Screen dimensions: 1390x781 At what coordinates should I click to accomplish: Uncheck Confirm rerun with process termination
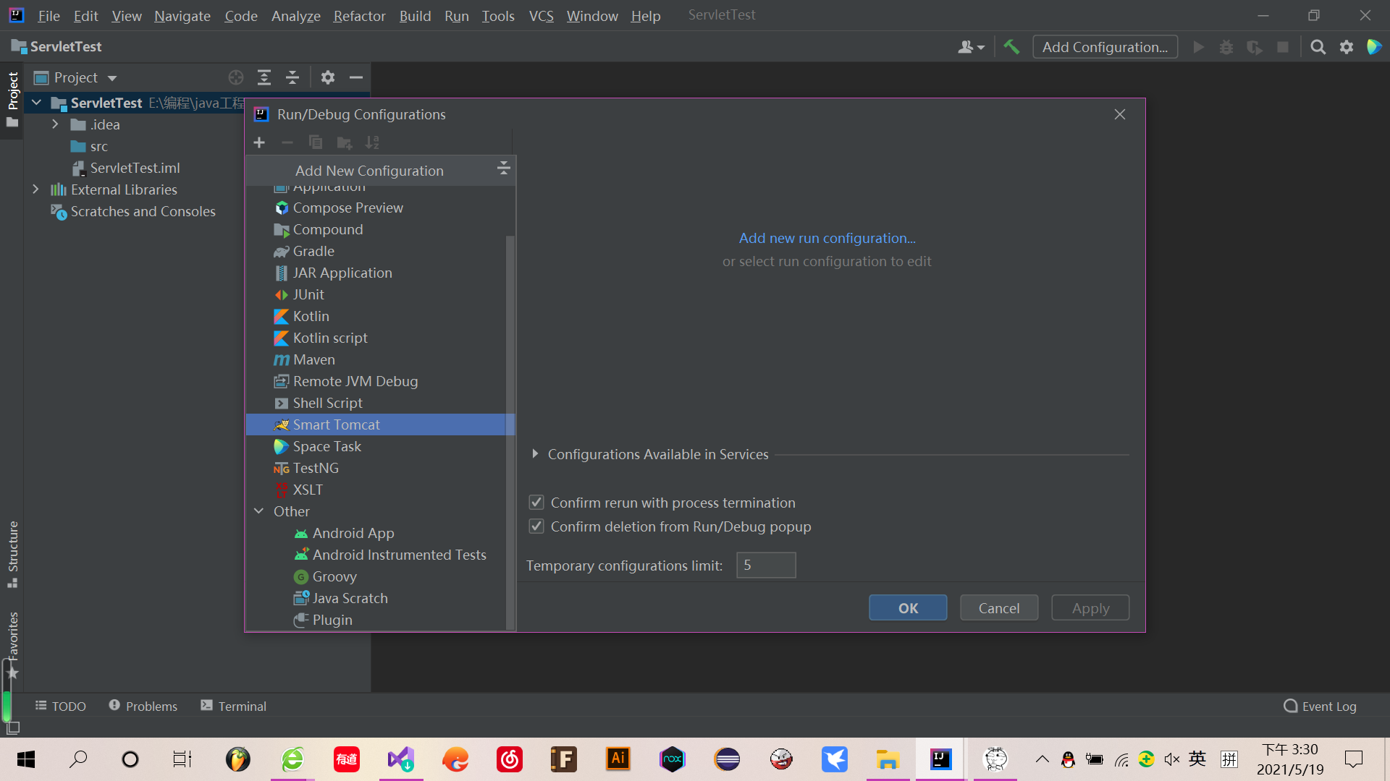[536, 502]
